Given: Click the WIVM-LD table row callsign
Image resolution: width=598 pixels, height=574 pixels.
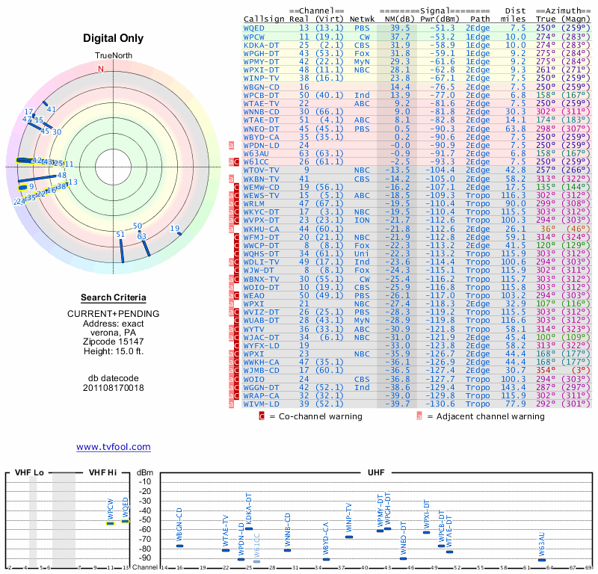Looking at the screenshot, I should click(x=261, y=404).
